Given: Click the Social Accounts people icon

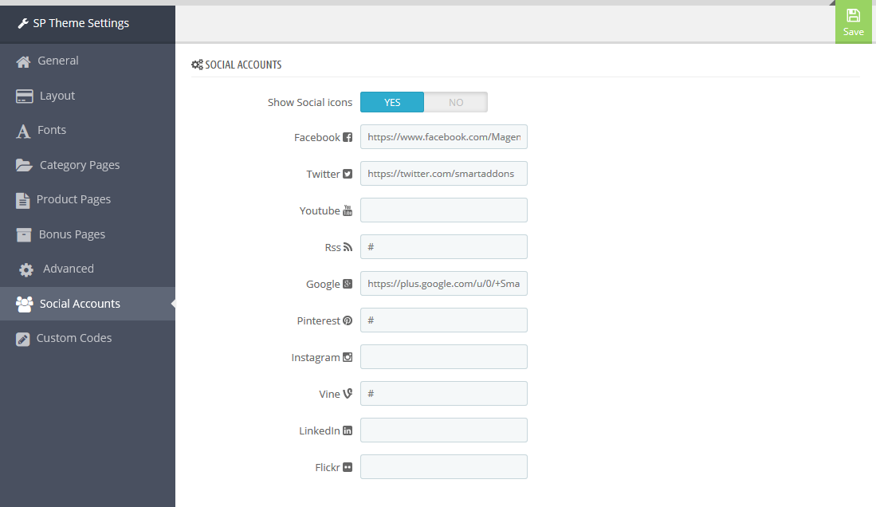Looking at the screenshot, I should pyautogui.click(x=25, y=304).
